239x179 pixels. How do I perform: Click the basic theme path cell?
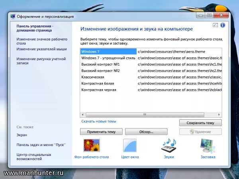click(179, 58)
